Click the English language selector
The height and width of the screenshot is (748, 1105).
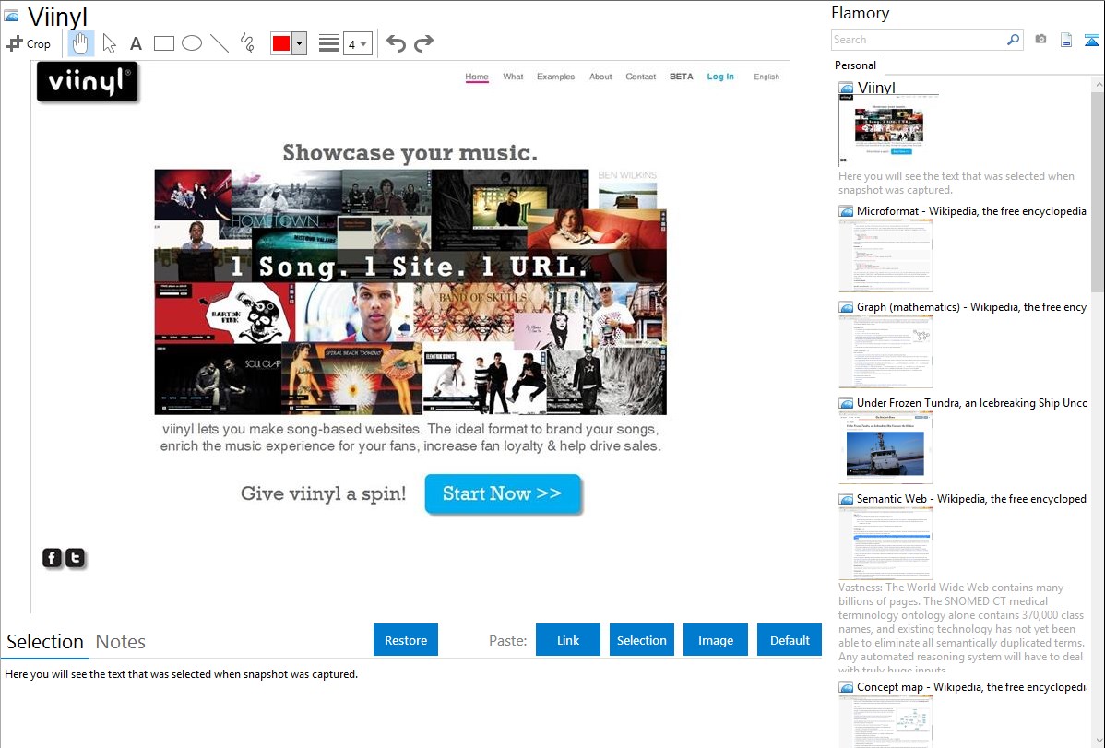click(x=766, y=77)
